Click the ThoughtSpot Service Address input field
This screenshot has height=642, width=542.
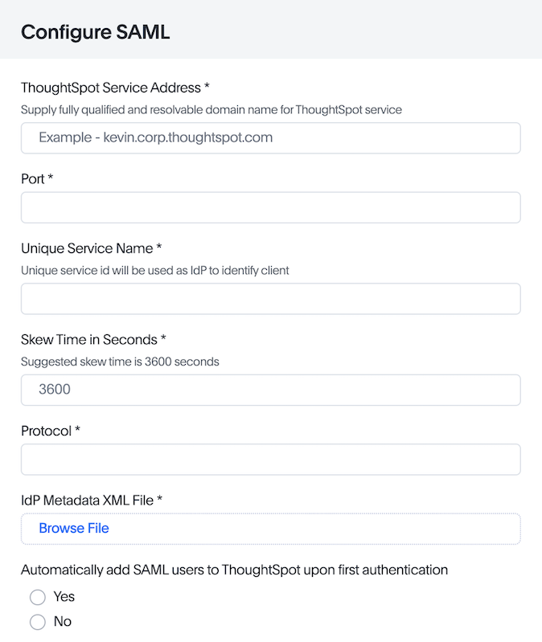coord(270,137)
